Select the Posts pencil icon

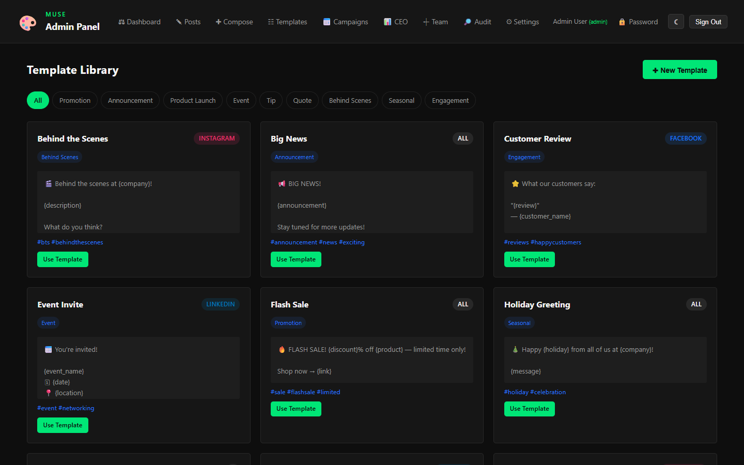[x=178, y=22]
